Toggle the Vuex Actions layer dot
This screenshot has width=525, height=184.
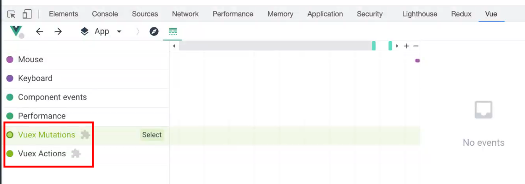(x=10, y=154)
